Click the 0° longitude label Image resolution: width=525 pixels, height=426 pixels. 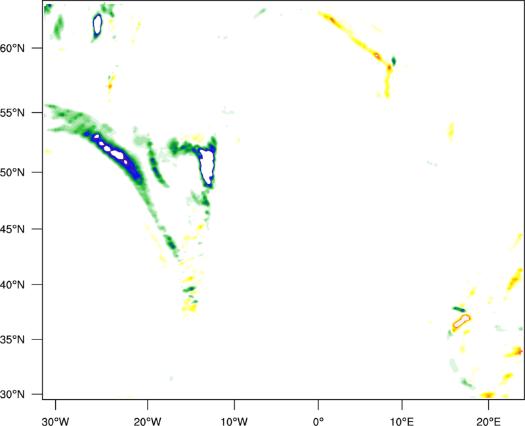pyautogui.click(x=318, y=421)
